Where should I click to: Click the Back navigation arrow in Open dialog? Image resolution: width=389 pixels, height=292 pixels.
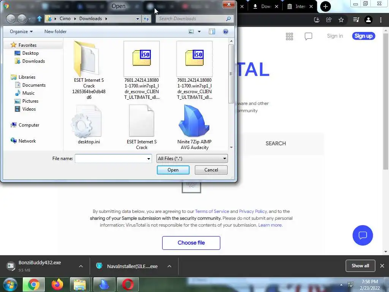(x=11, y=19)
